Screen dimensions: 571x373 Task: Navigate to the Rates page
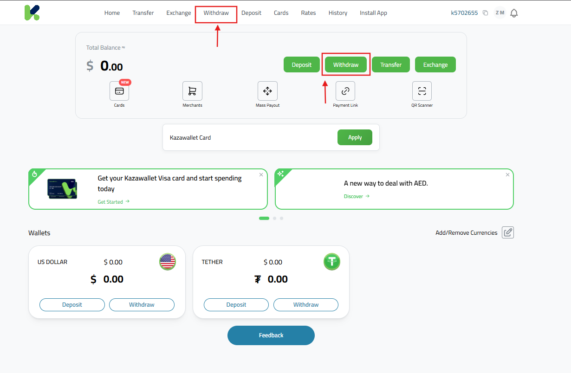coord(308,13)
